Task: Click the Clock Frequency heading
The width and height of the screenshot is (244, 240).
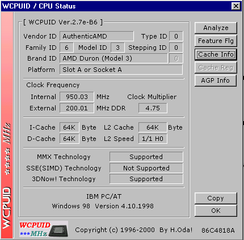Action: (53, 85)
